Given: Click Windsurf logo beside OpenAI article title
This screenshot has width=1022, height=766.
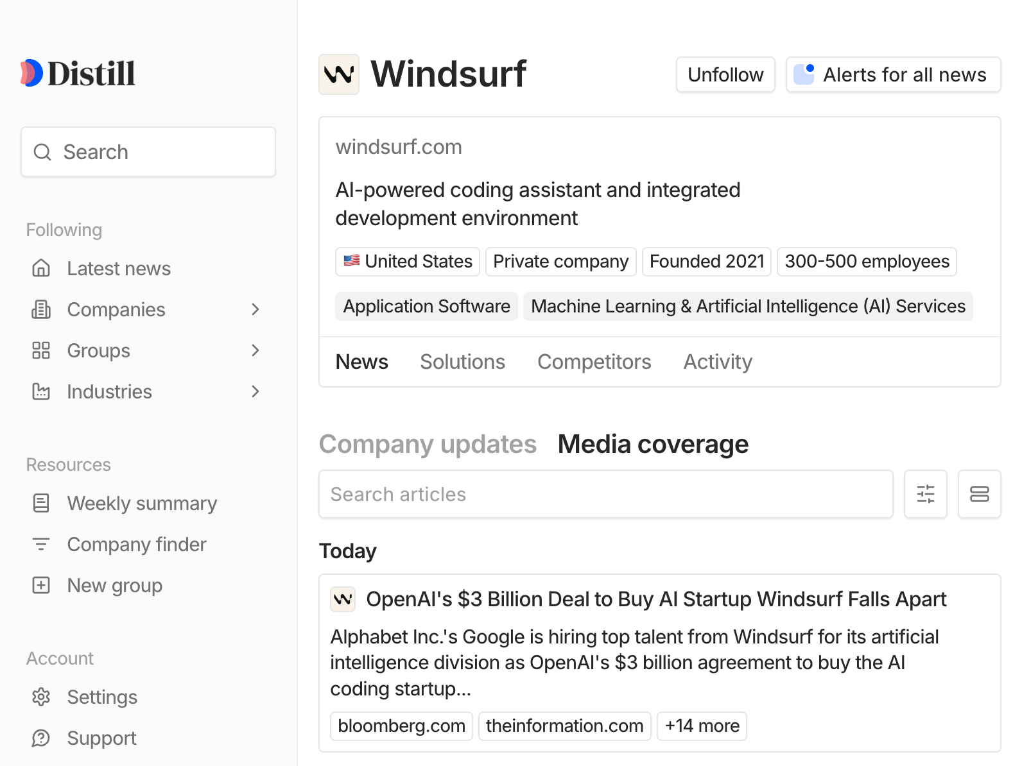Looking at the screenshot, I should (343, 599).
